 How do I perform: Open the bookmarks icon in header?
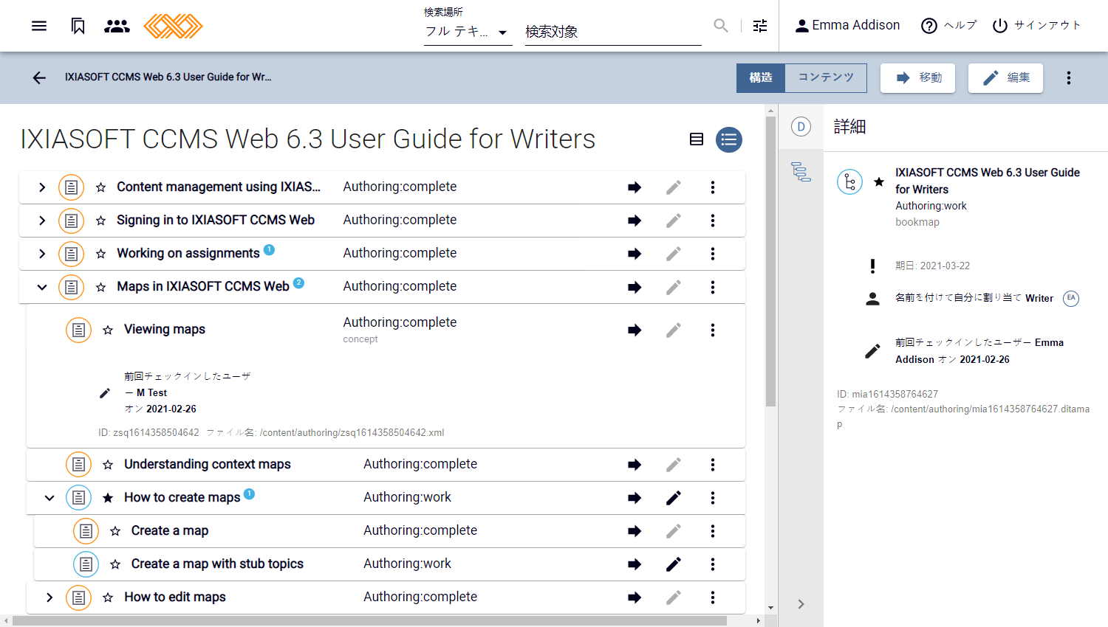coord(78,26)
